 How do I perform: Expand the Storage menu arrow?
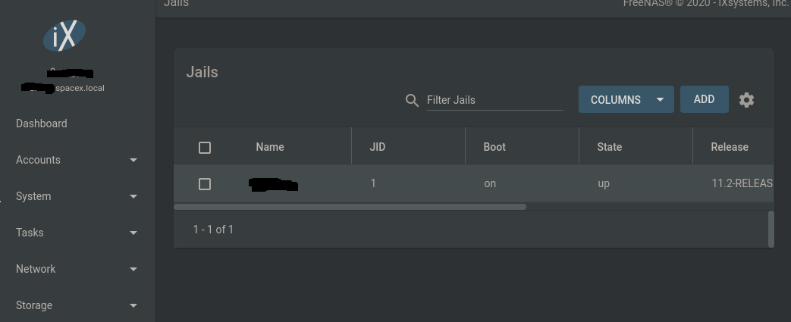click(x=133, y=305)
